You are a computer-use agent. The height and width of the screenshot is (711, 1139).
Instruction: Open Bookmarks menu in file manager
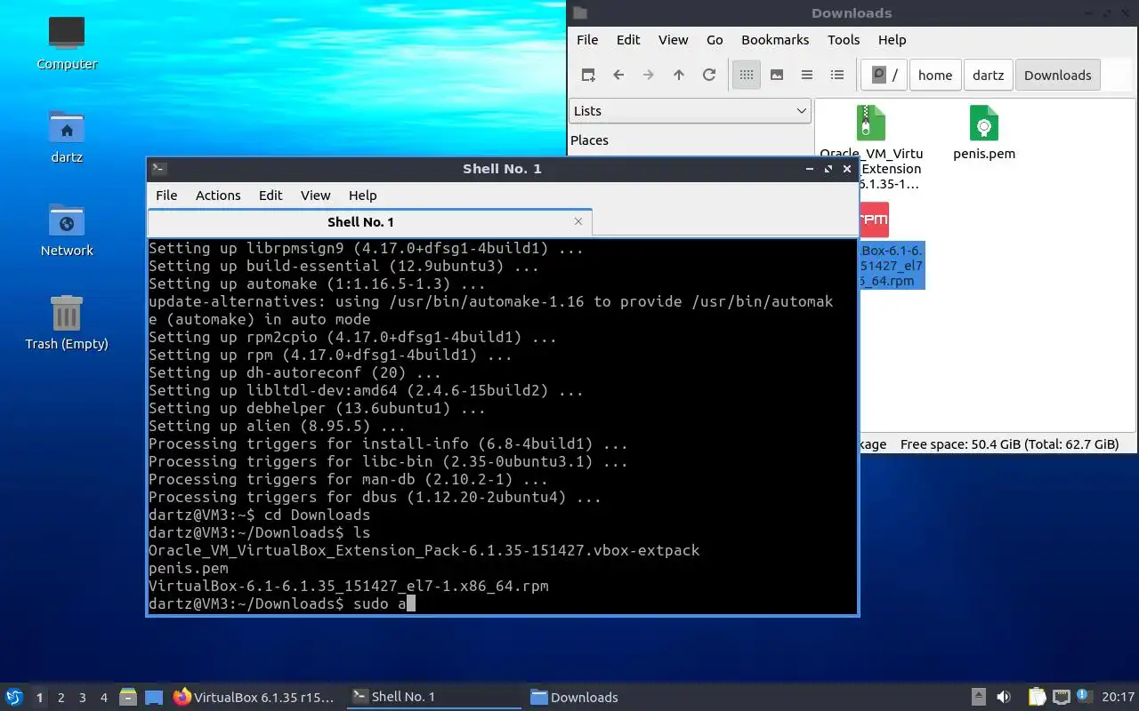click(775, 40)
